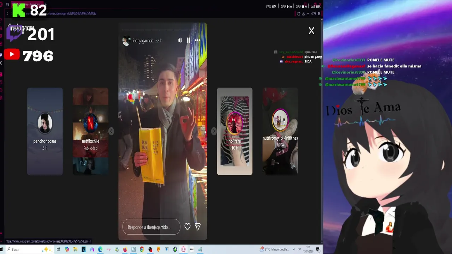
Task: Pause the ibenjagarrido story
Action: 189,40
